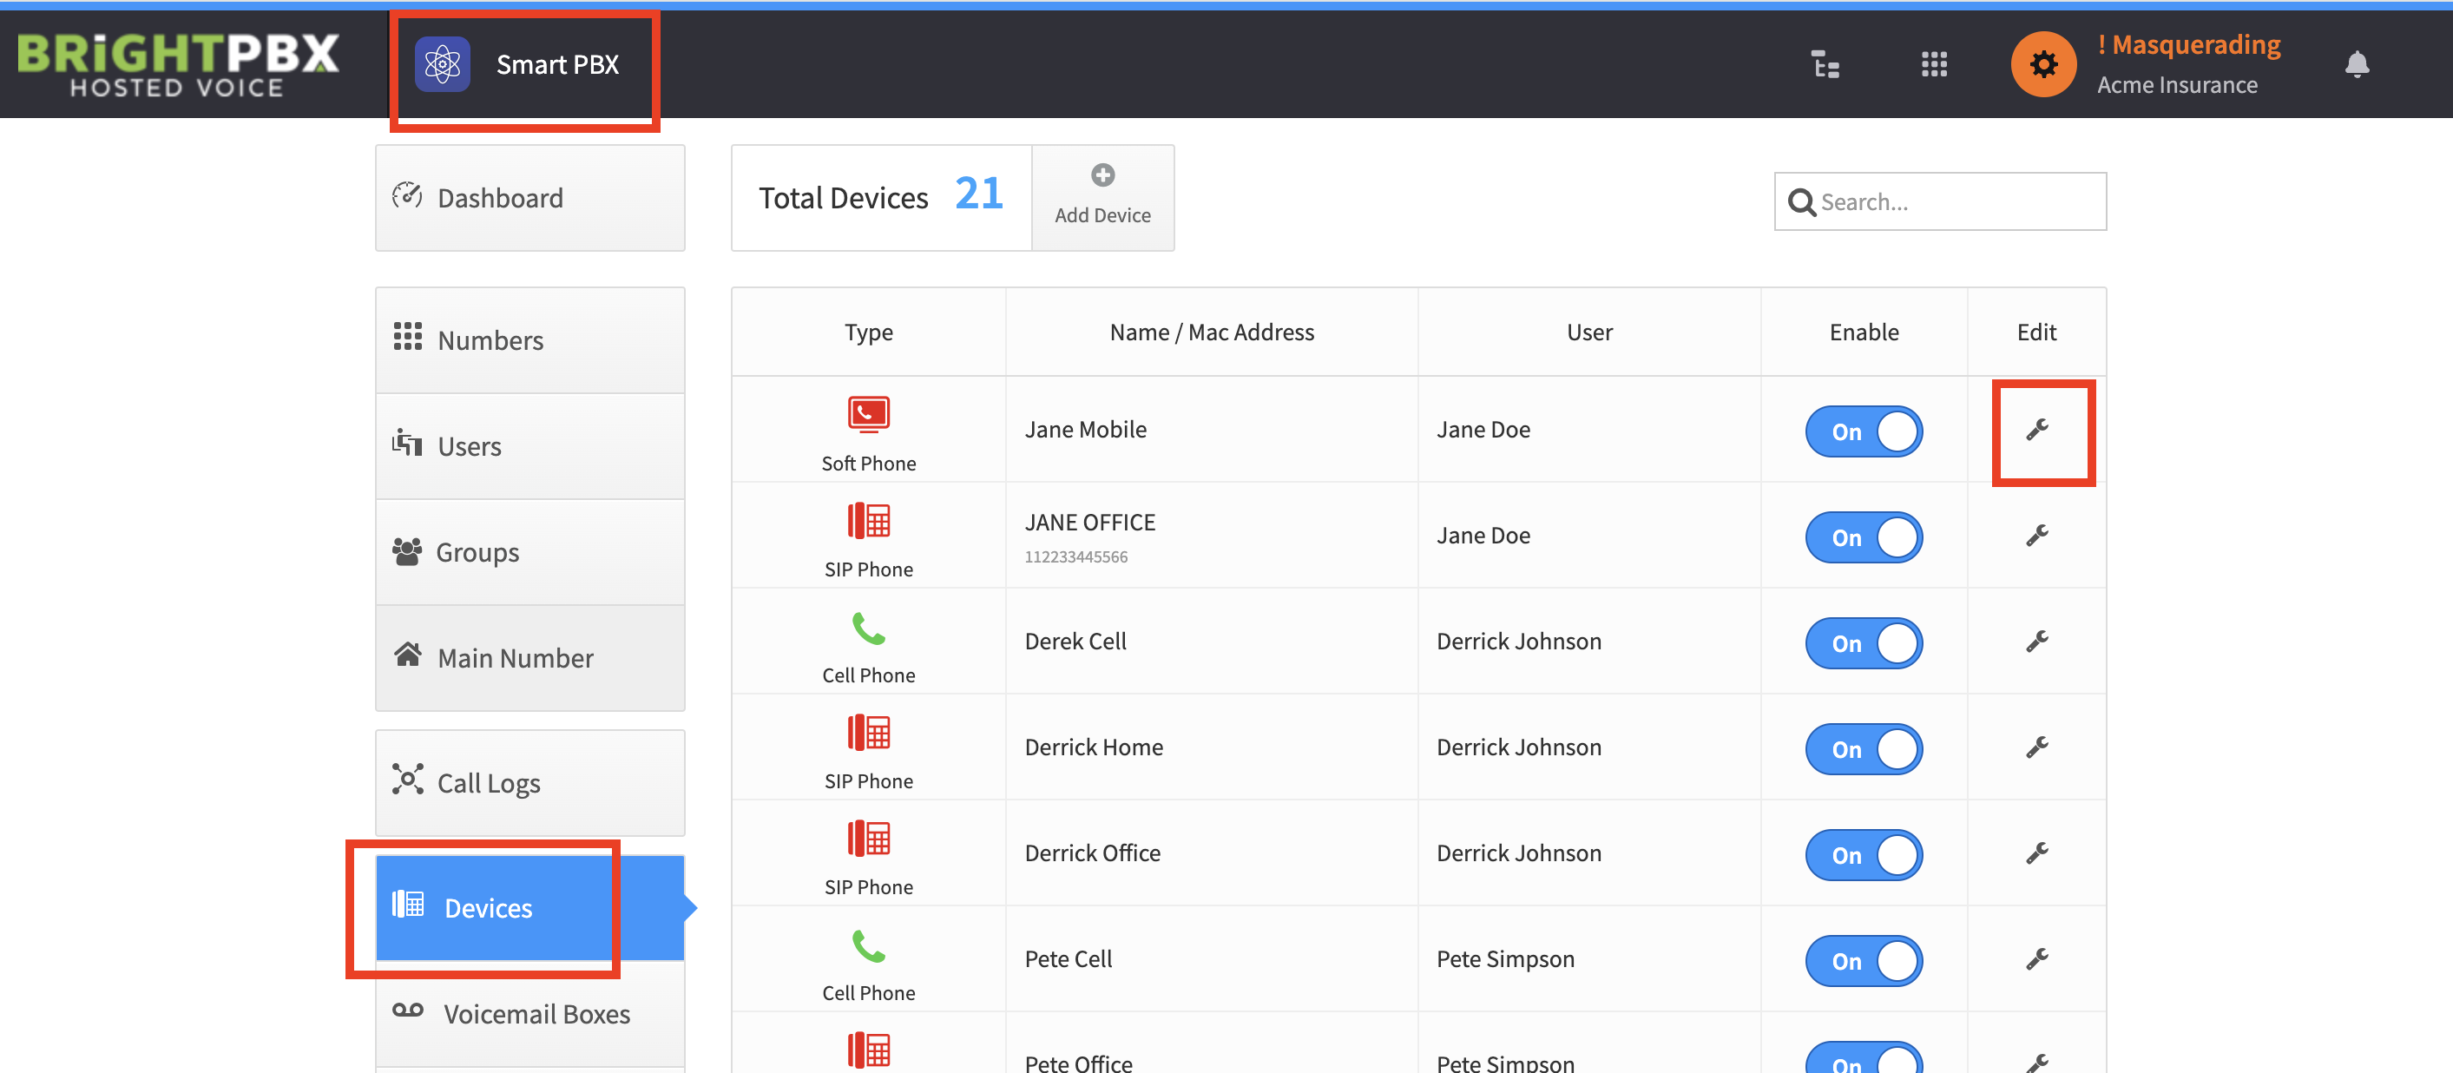
Task: Edit Derrick Office with wrench icon
Action: 2035,853
